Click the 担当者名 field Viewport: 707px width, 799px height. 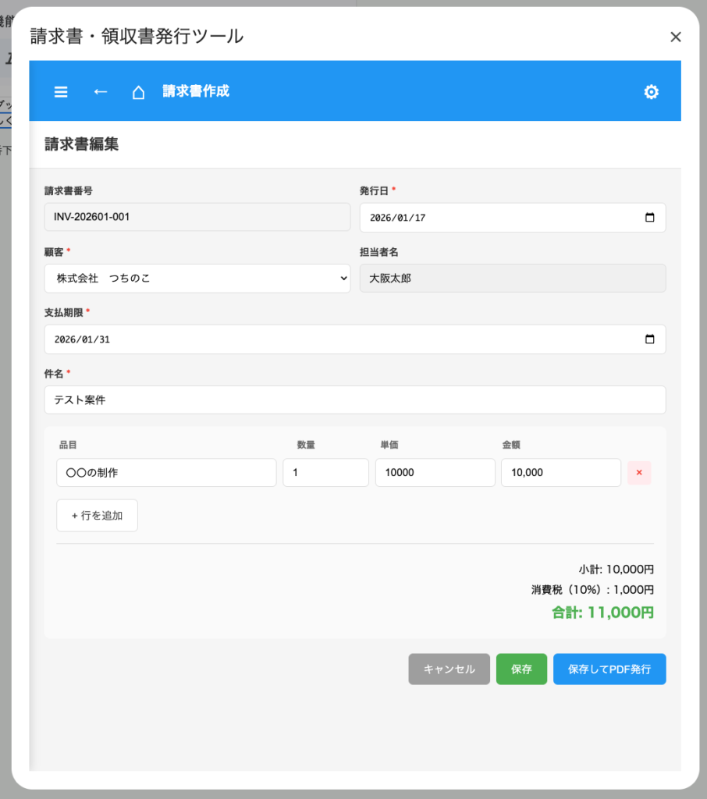point(513,279)
